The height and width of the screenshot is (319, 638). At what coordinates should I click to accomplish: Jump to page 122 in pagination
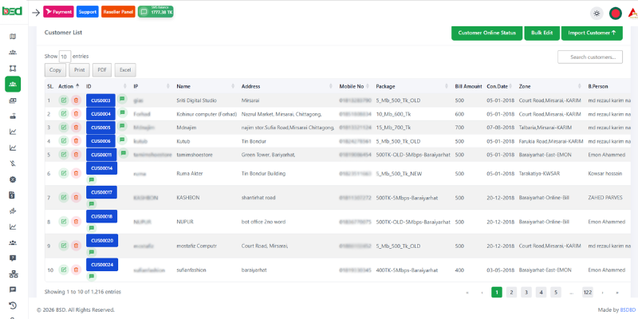[x=588, y=292]
